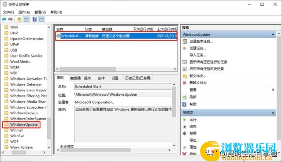Click the Up one level folder icon
The width and height of the screenshot is (282, 162).
(19, 19)
